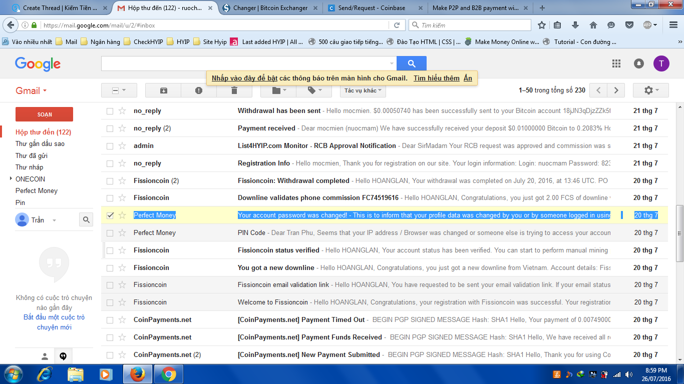Open the Trần chat status dropdown

point(54,220)
